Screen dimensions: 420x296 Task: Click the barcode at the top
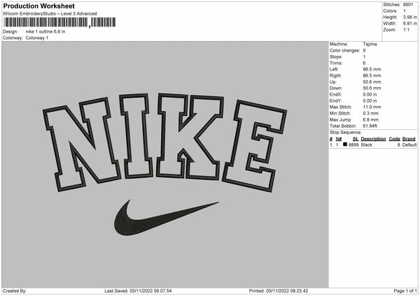click(x=59, y=22)
